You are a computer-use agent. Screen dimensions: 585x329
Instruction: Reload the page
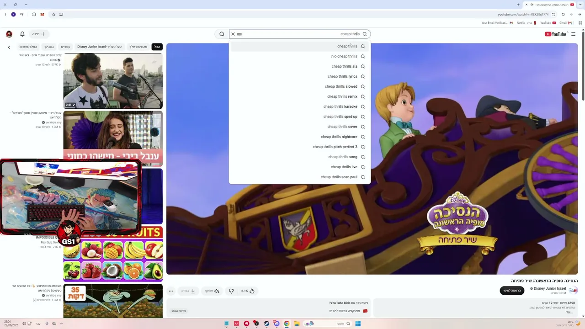563,14
